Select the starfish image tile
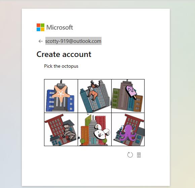This screenshot has height=188, width=195. tap(61, 96)
